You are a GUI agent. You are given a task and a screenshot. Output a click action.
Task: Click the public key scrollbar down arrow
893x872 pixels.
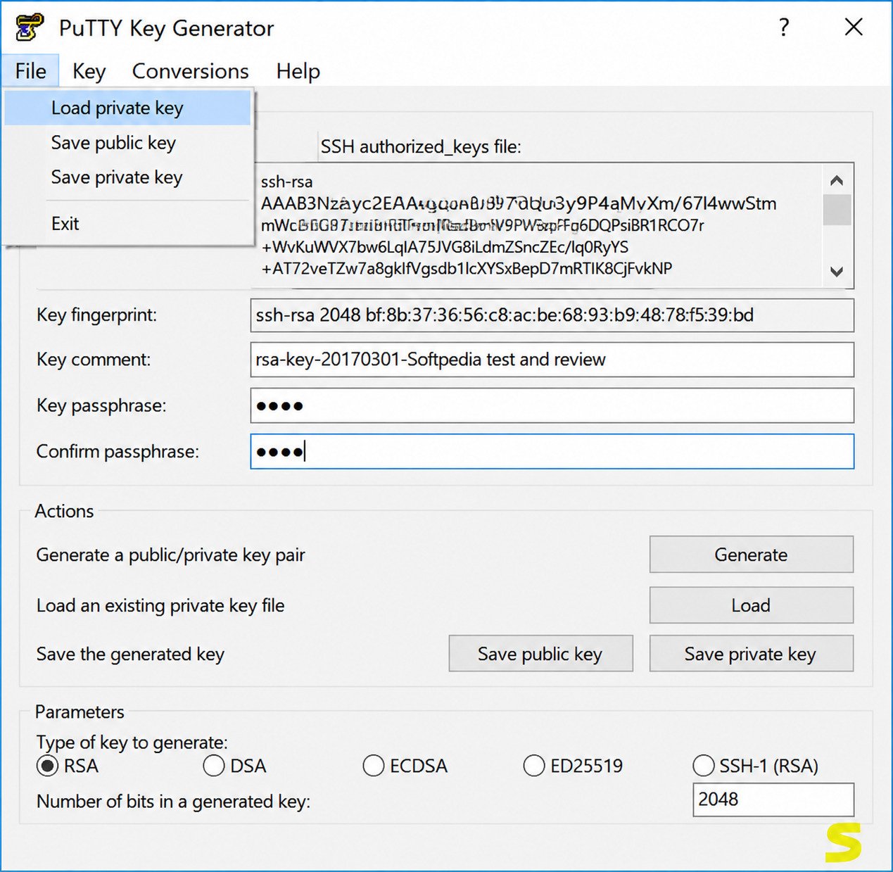point(837,271)
